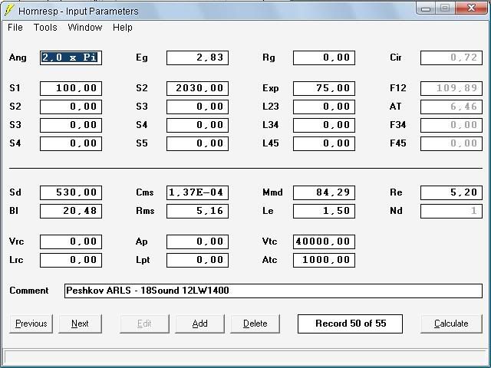491x368 pixels.
Task: Click the Le field with 1,50
Action: (324, 211)
